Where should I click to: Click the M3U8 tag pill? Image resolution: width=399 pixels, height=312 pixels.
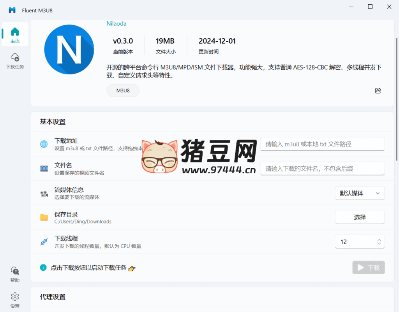123,90
